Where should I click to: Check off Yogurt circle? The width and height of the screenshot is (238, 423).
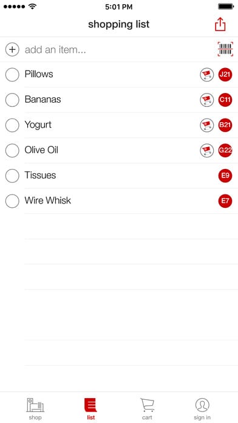tap(12, 125)
